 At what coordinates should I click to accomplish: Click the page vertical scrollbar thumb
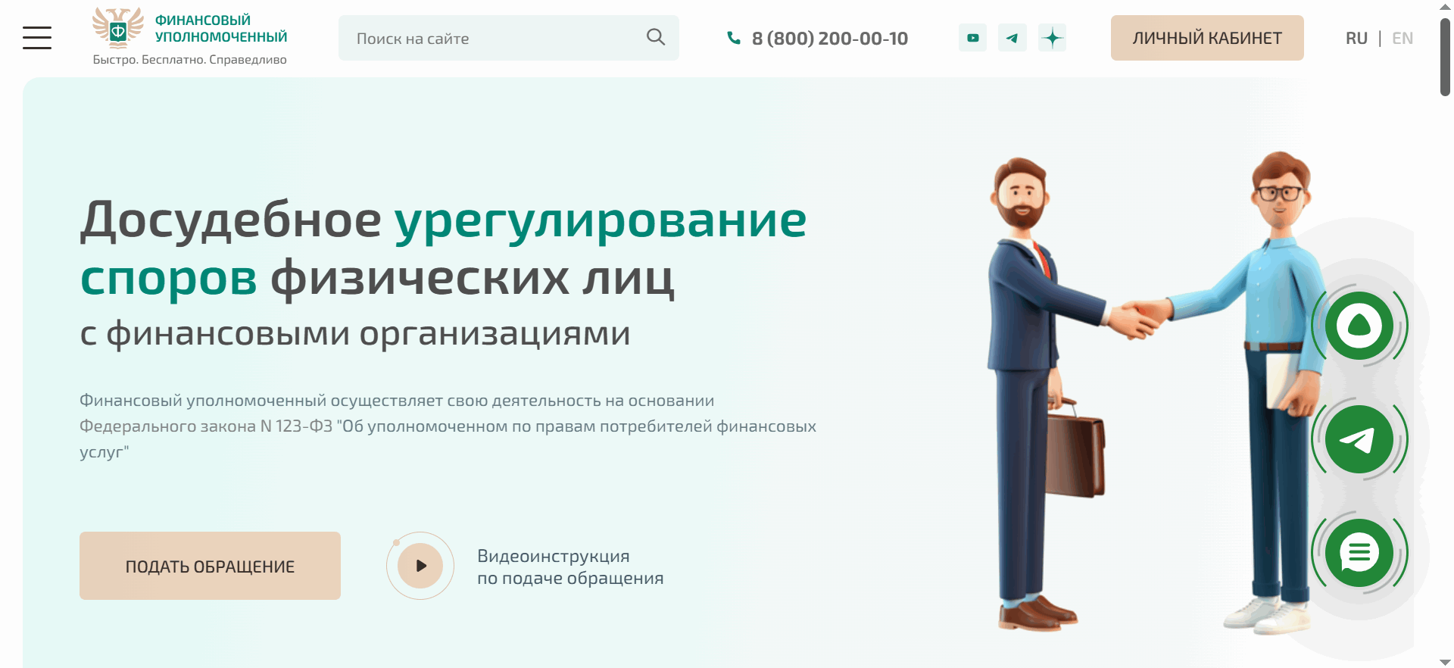tap(1445, 57)
